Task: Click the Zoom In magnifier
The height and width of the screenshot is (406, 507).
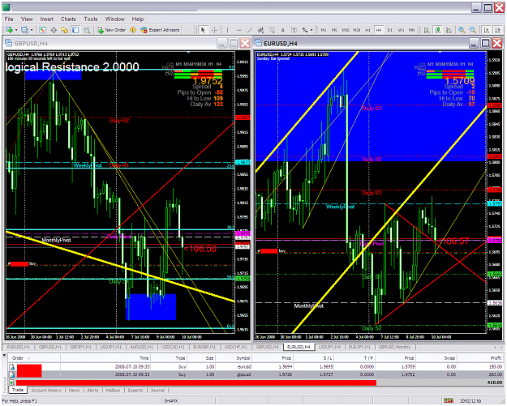Action: pyautogui.click(x=462, y=30)
